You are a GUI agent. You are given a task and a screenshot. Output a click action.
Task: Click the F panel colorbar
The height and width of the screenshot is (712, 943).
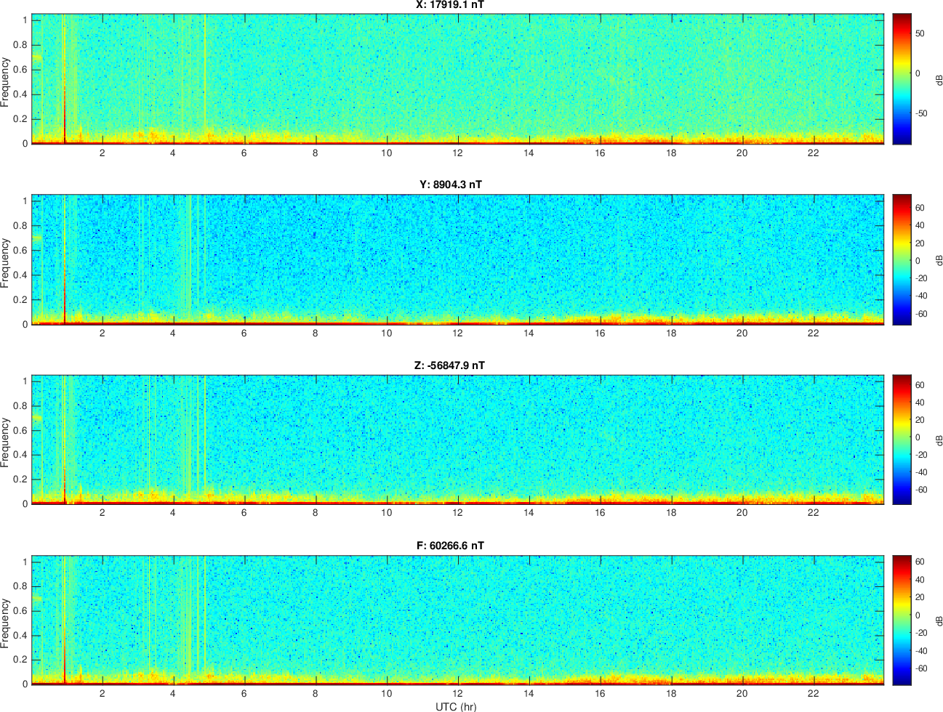tap(902, 620)
